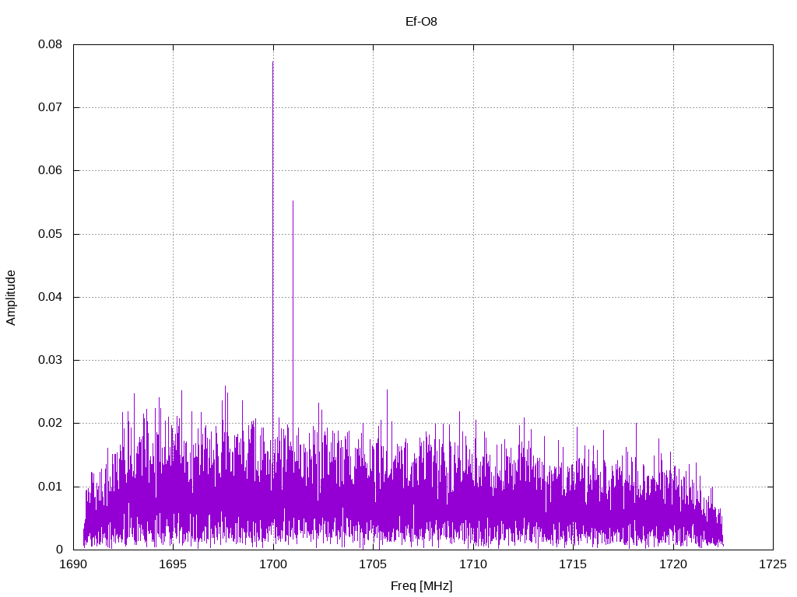Click the 0.02 y-axis tick label
The image size is (797, 597).
coord(51,423)
